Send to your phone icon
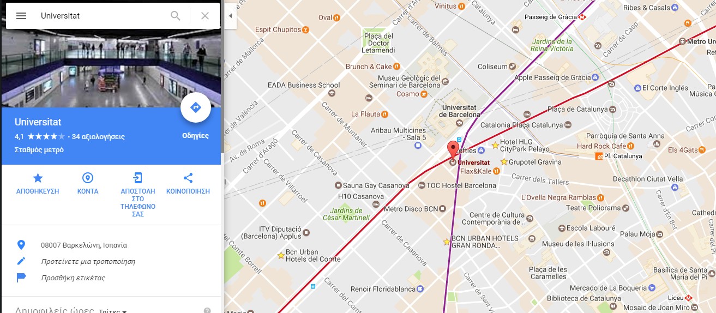Viewport: 716px width, 313px height. coord(138,178)
